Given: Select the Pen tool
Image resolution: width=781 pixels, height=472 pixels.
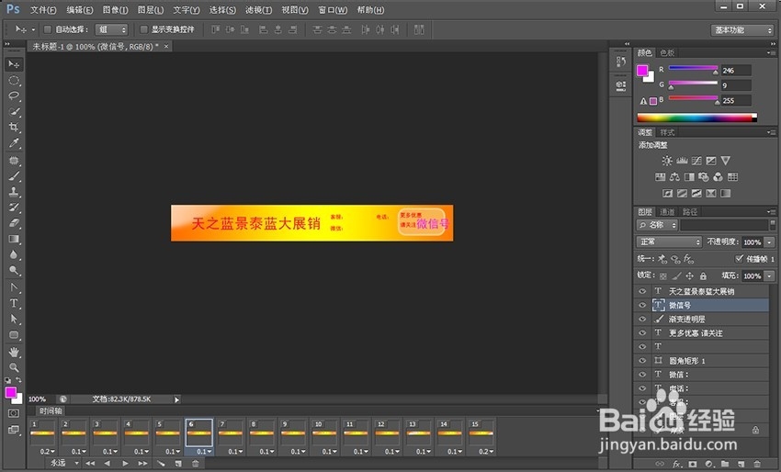Looking at the screenshot, I should click(14, 287).
